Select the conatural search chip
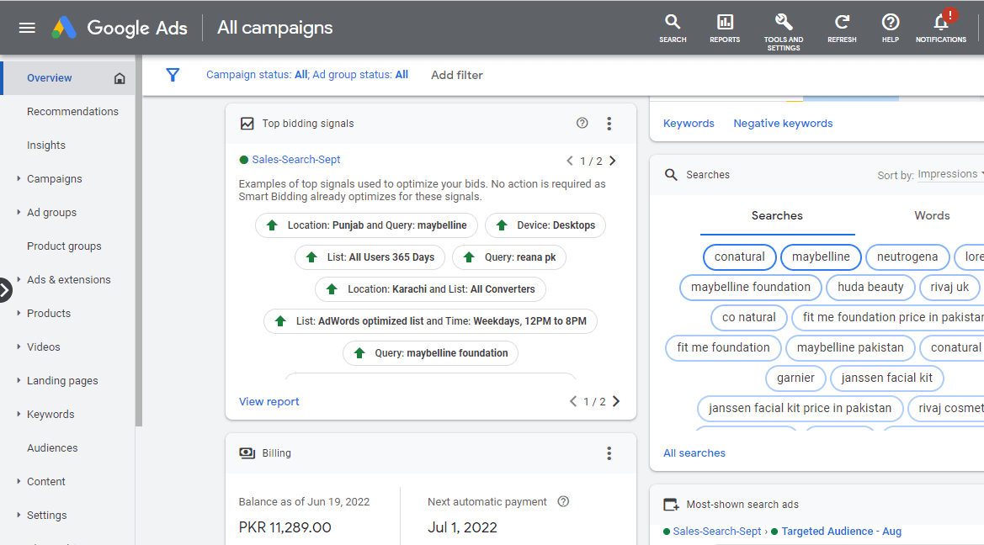 click(739, 257)
